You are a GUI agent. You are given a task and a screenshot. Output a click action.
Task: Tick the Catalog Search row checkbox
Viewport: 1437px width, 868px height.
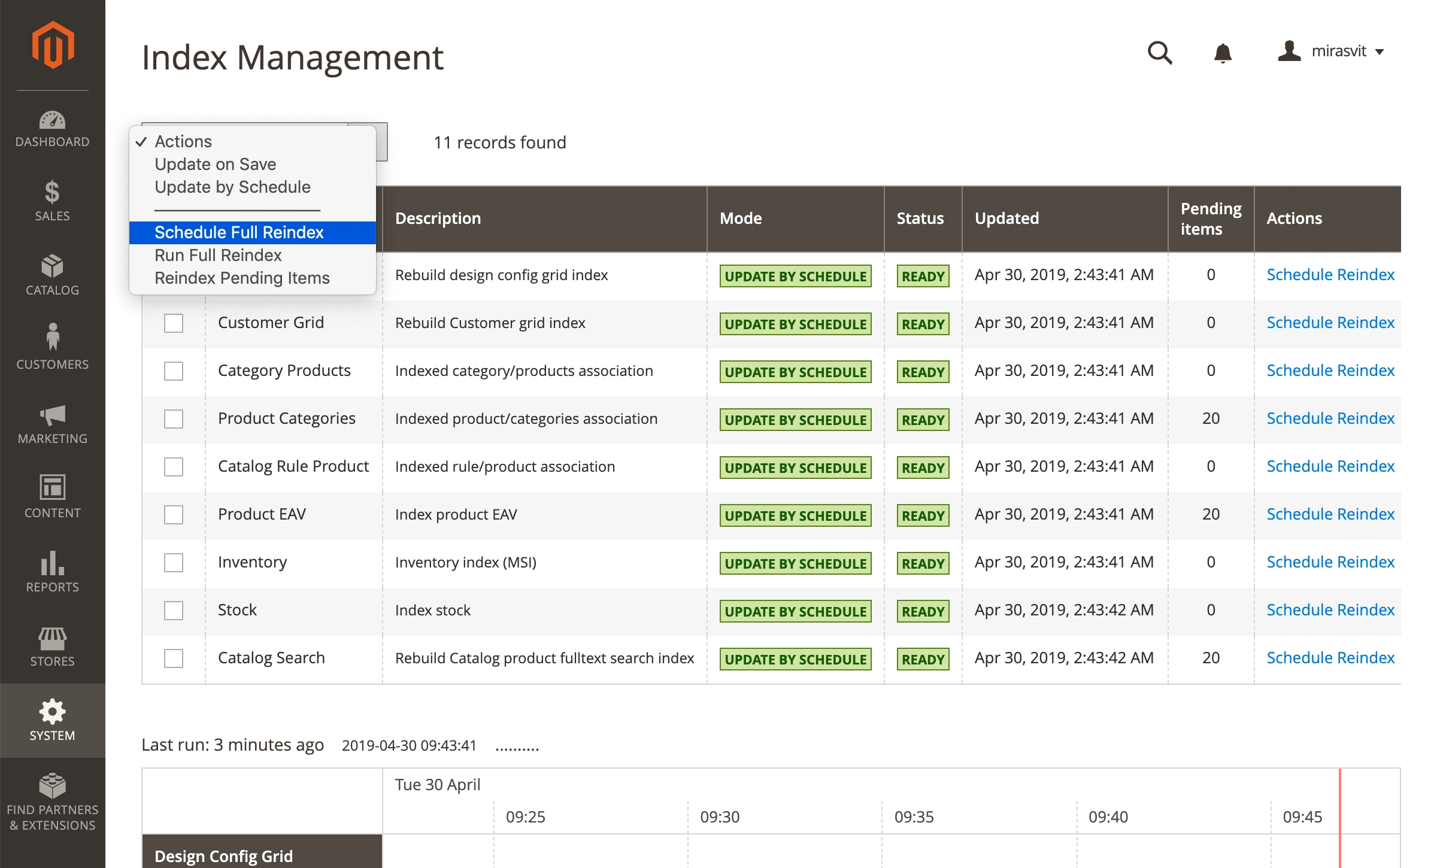tap(173, 658)
